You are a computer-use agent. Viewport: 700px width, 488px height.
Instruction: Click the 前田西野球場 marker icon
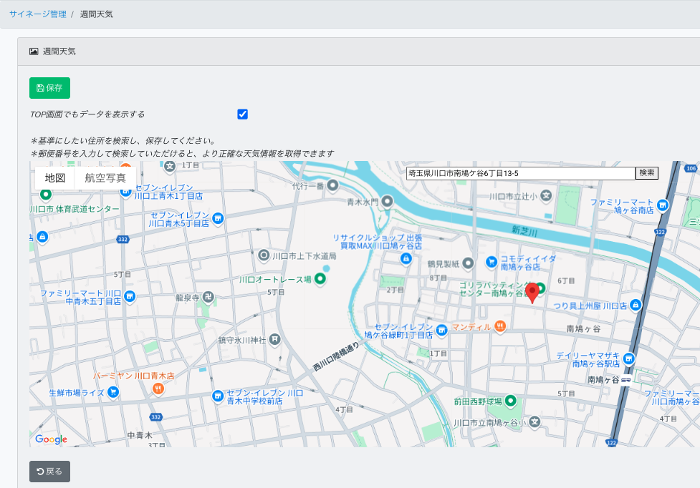510,401
